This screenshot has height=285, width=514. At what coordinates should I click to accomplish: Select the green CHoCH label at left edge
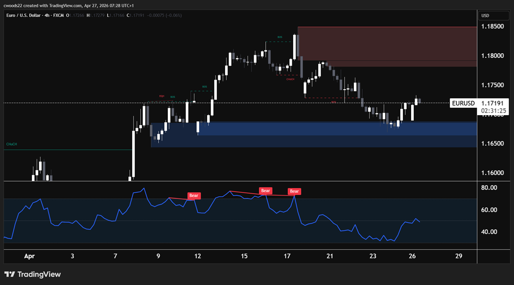click(x=11, y=144)
